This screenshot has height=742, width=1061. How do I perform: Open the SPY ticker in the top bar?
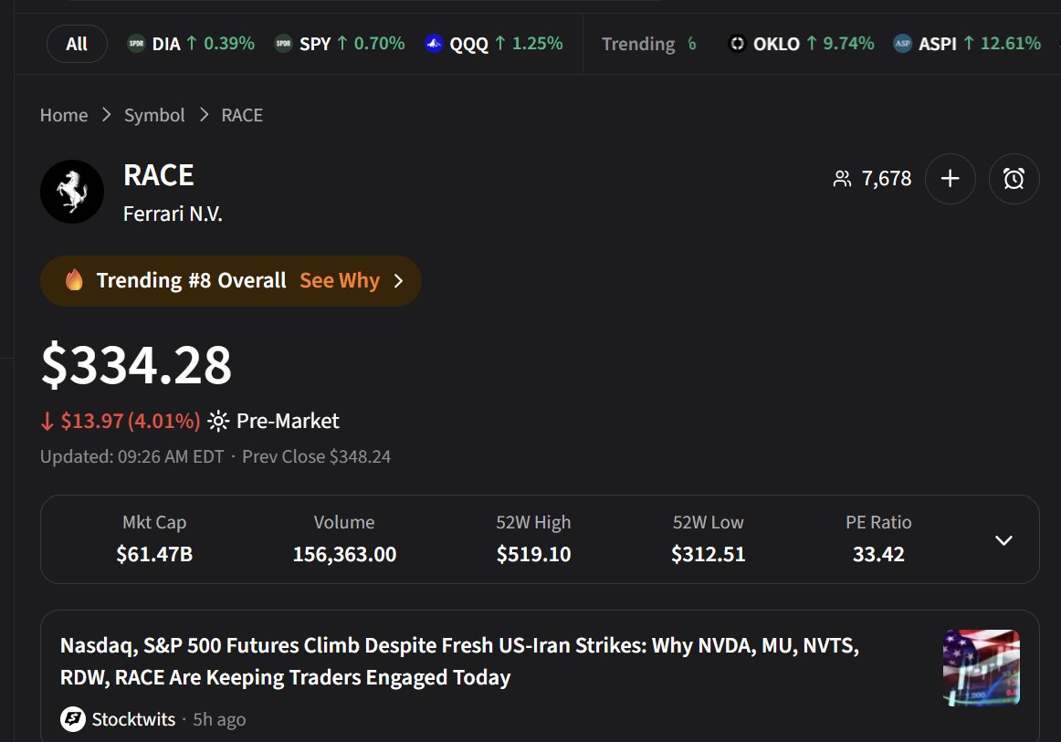tap(339, 44)
